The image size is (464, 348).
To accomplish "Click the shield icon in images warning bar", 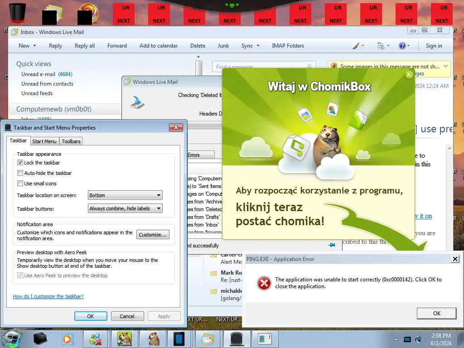I will 334,66.
